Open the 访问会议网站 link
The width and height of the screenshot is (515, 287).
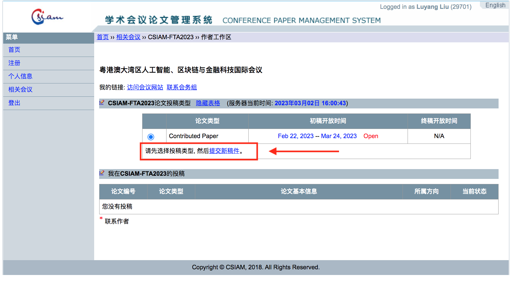tap(145, 88)
